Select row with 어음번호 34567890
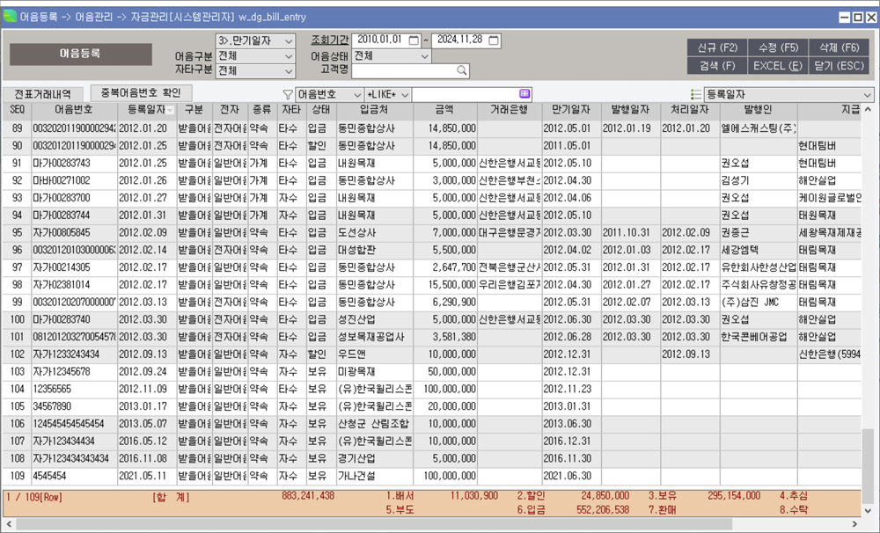Viewport: 880px width, 533px height. (431, 406)
